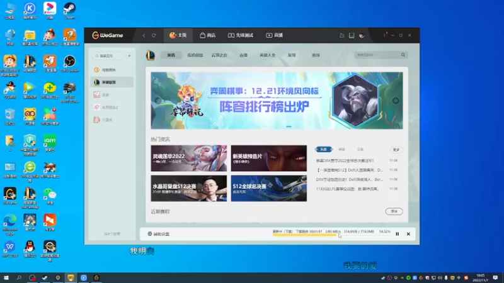Add an app with the plus button

click(x=129, y=56)
